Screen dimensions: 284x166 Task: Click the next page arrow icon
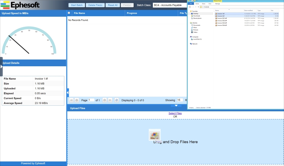point(105,100)
